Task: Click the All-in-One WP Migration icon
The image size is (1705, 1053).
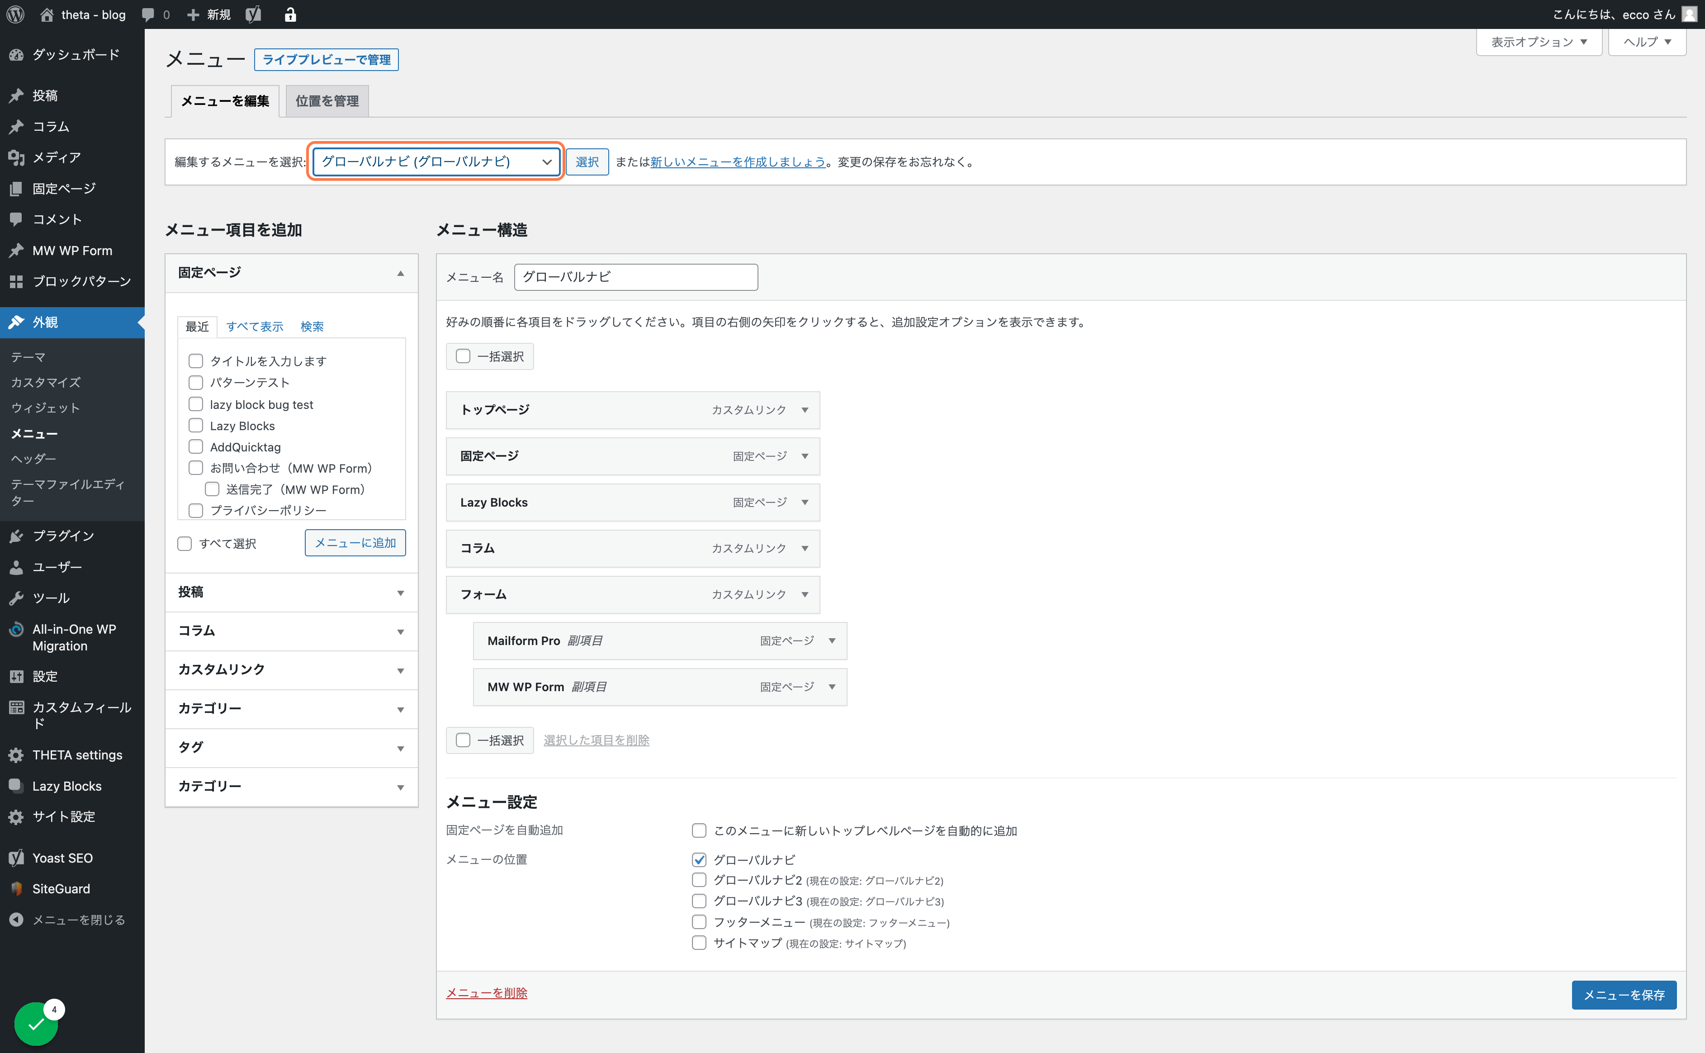Action: [16, 629]
